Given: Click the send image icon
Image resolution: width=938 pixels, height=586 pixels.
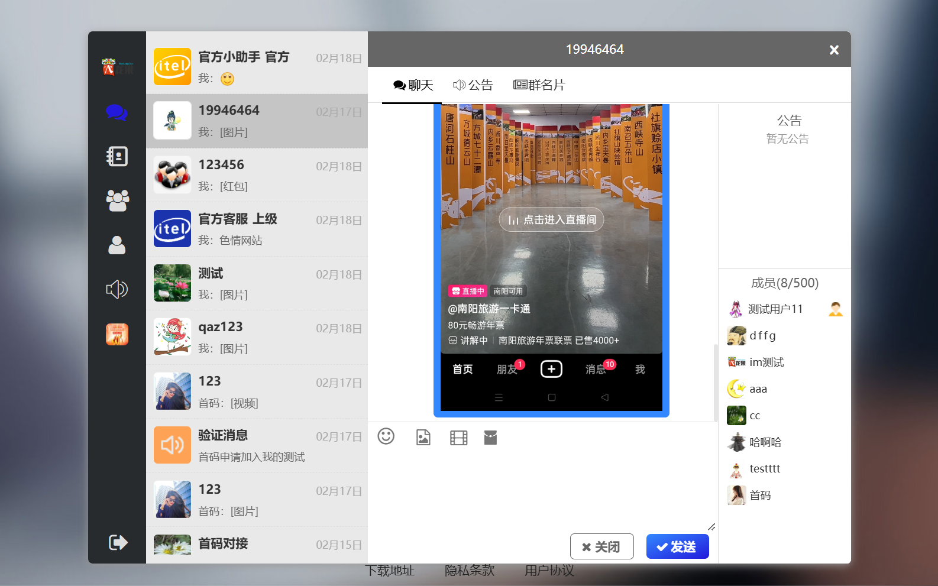Looking at the screenshot, I should point(423,438).
